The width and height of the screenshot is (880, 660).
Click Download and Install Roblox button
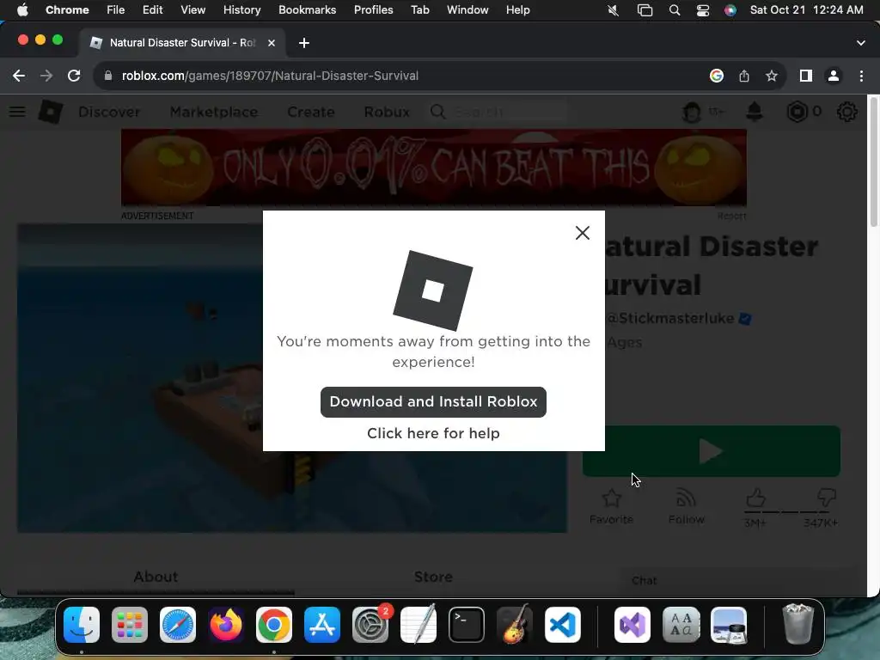click(433, 402)
